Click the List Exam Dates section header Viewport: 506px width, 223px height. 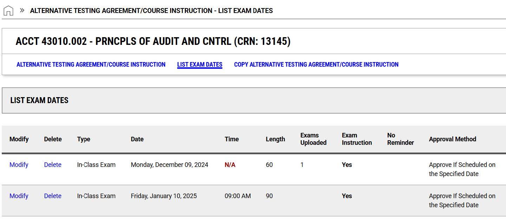coord(40,100)
